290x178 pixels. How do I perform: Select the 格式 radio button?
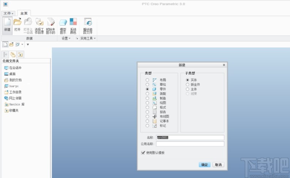[147, 108]
